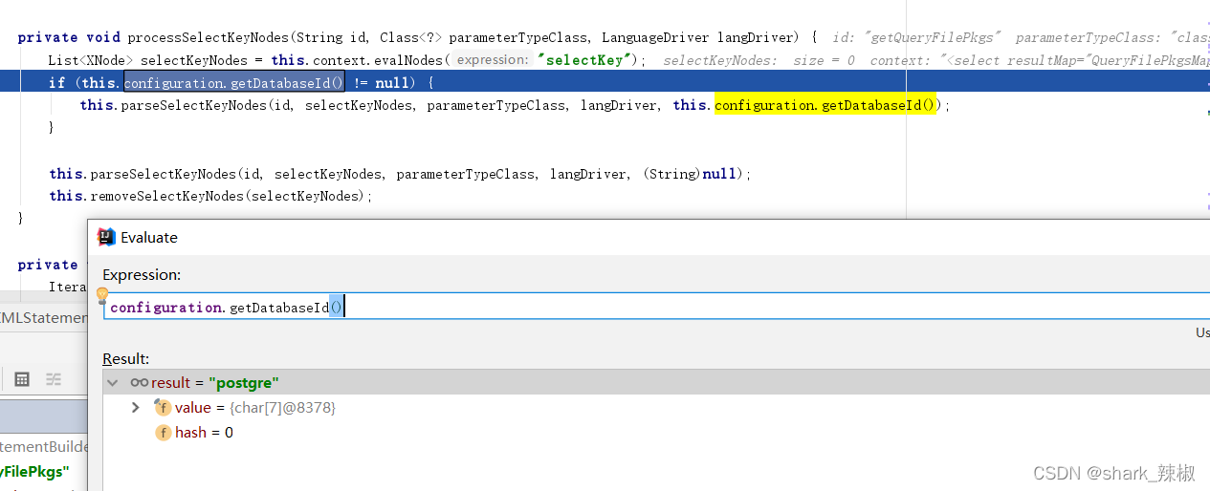Click the field icon next to hash
The image size is (1210, 491).
pos(163,433)
